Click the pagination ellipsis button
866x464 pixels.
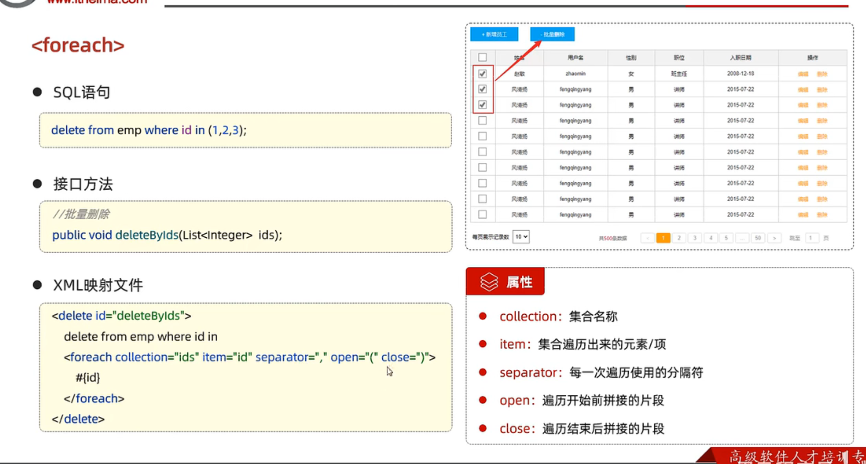742,238
